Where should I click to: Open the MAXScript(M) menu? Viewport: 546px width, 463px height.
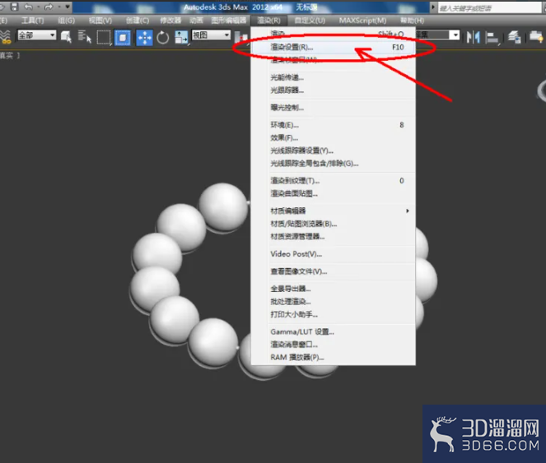point(362,21)
